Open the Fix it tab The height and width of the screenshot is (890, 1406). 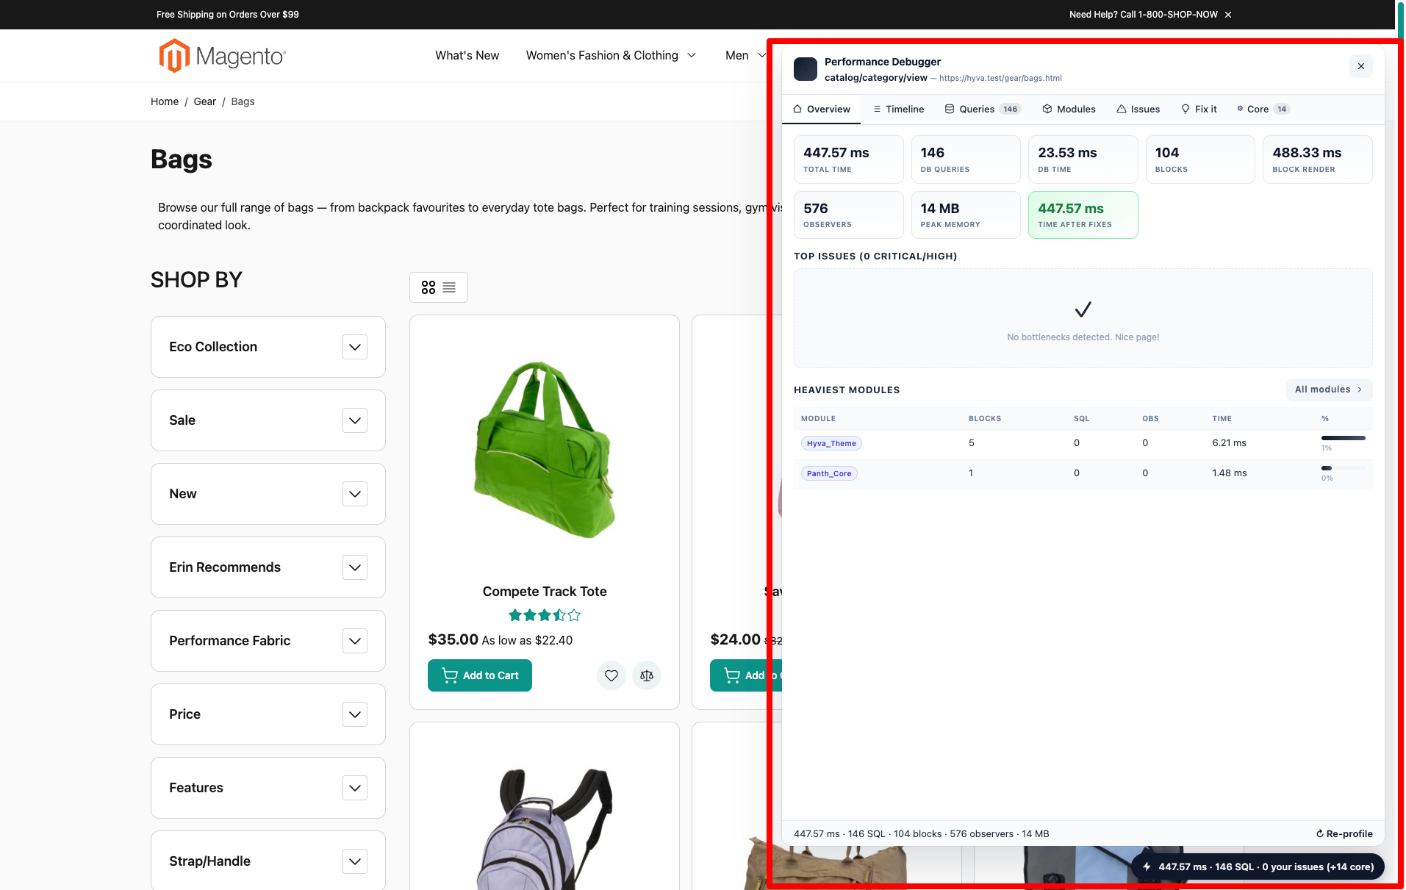pyautogui.click(x=1199, y=109)
